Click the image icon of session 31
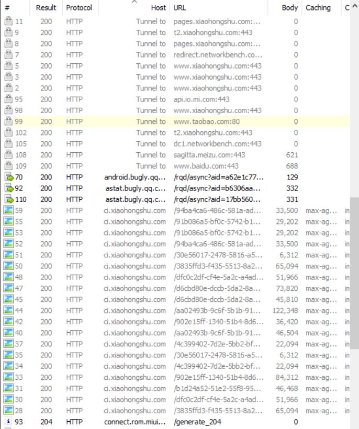359x429 pixels. (8, 388)
